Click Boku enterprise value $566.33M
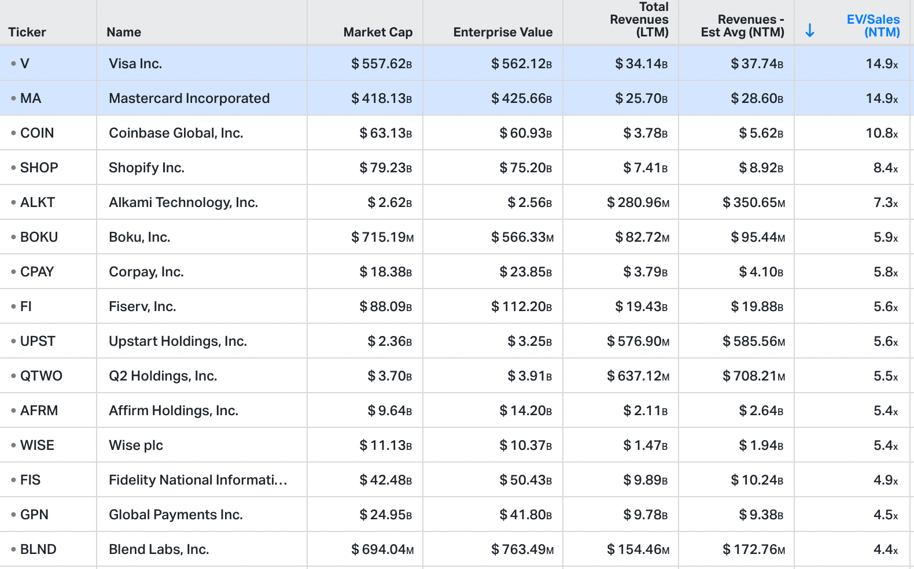 pos(522,237)
